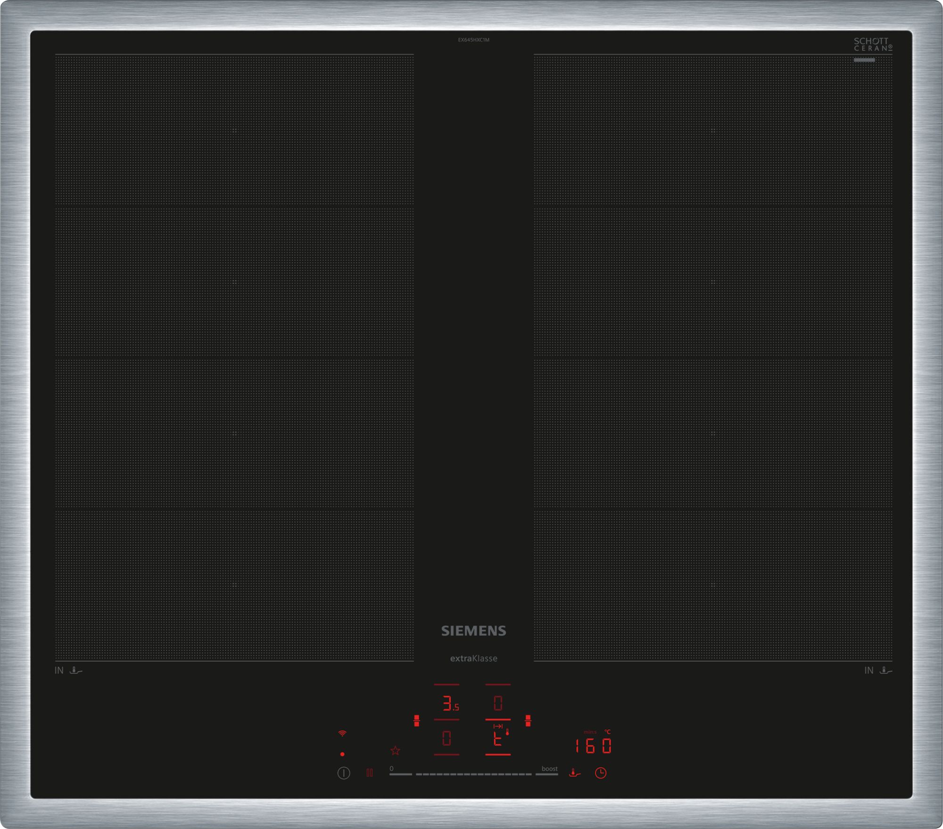943x829 pixels.
Task: Tap the pan sensor icon at bottom-left of left zone
Action: pos(75,670)
